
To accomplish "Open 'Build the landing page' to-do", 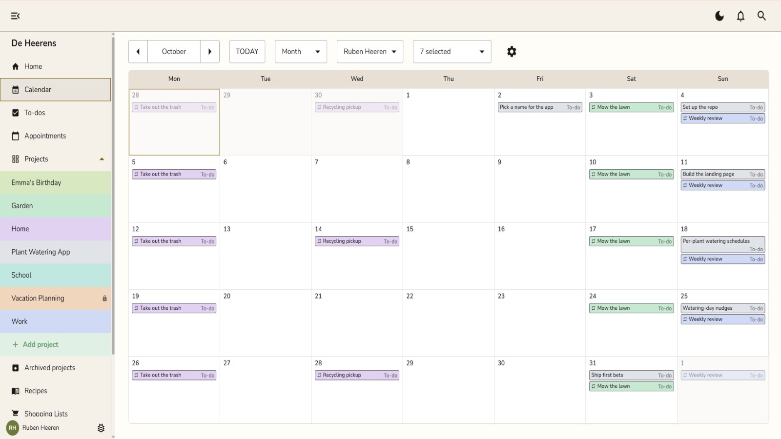I will pos(723,174).
